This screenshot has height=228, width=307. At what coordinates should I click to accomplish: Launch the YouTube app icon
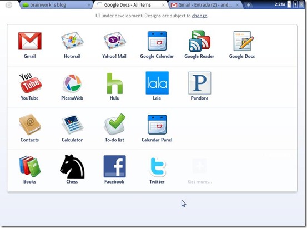[x=30, y=83]
